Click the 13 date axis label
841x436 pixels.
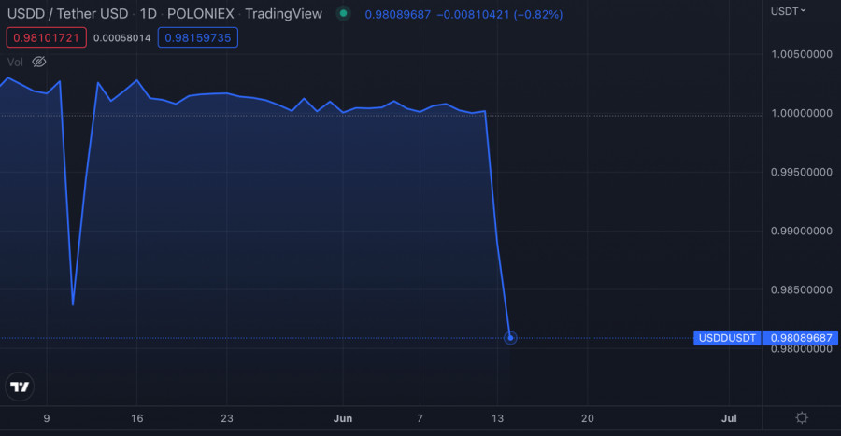[x=497, y=418]
